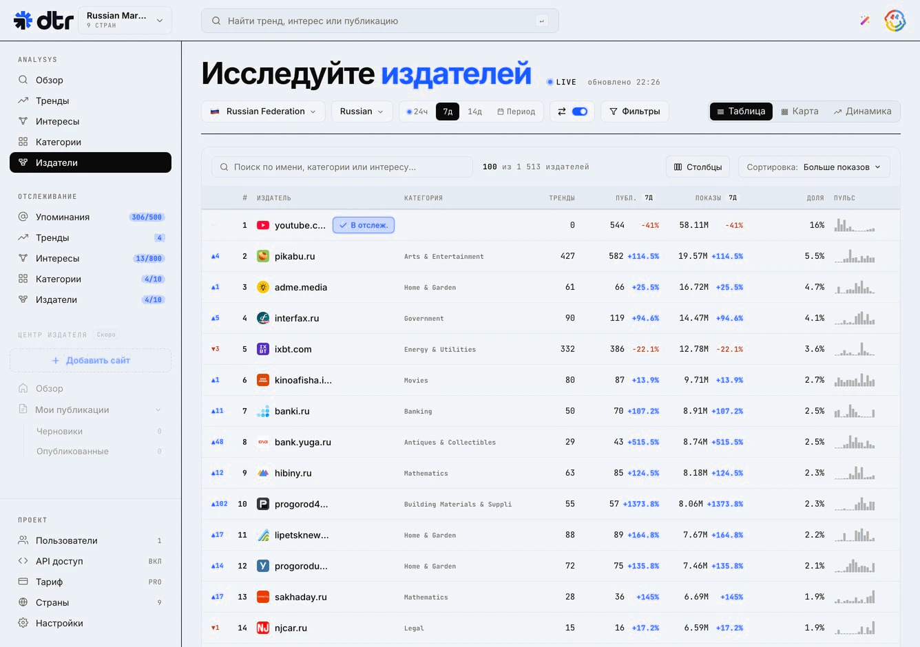The image size is (920, 647).
Task: Open the magic wand icon in header
Action: 865,21
